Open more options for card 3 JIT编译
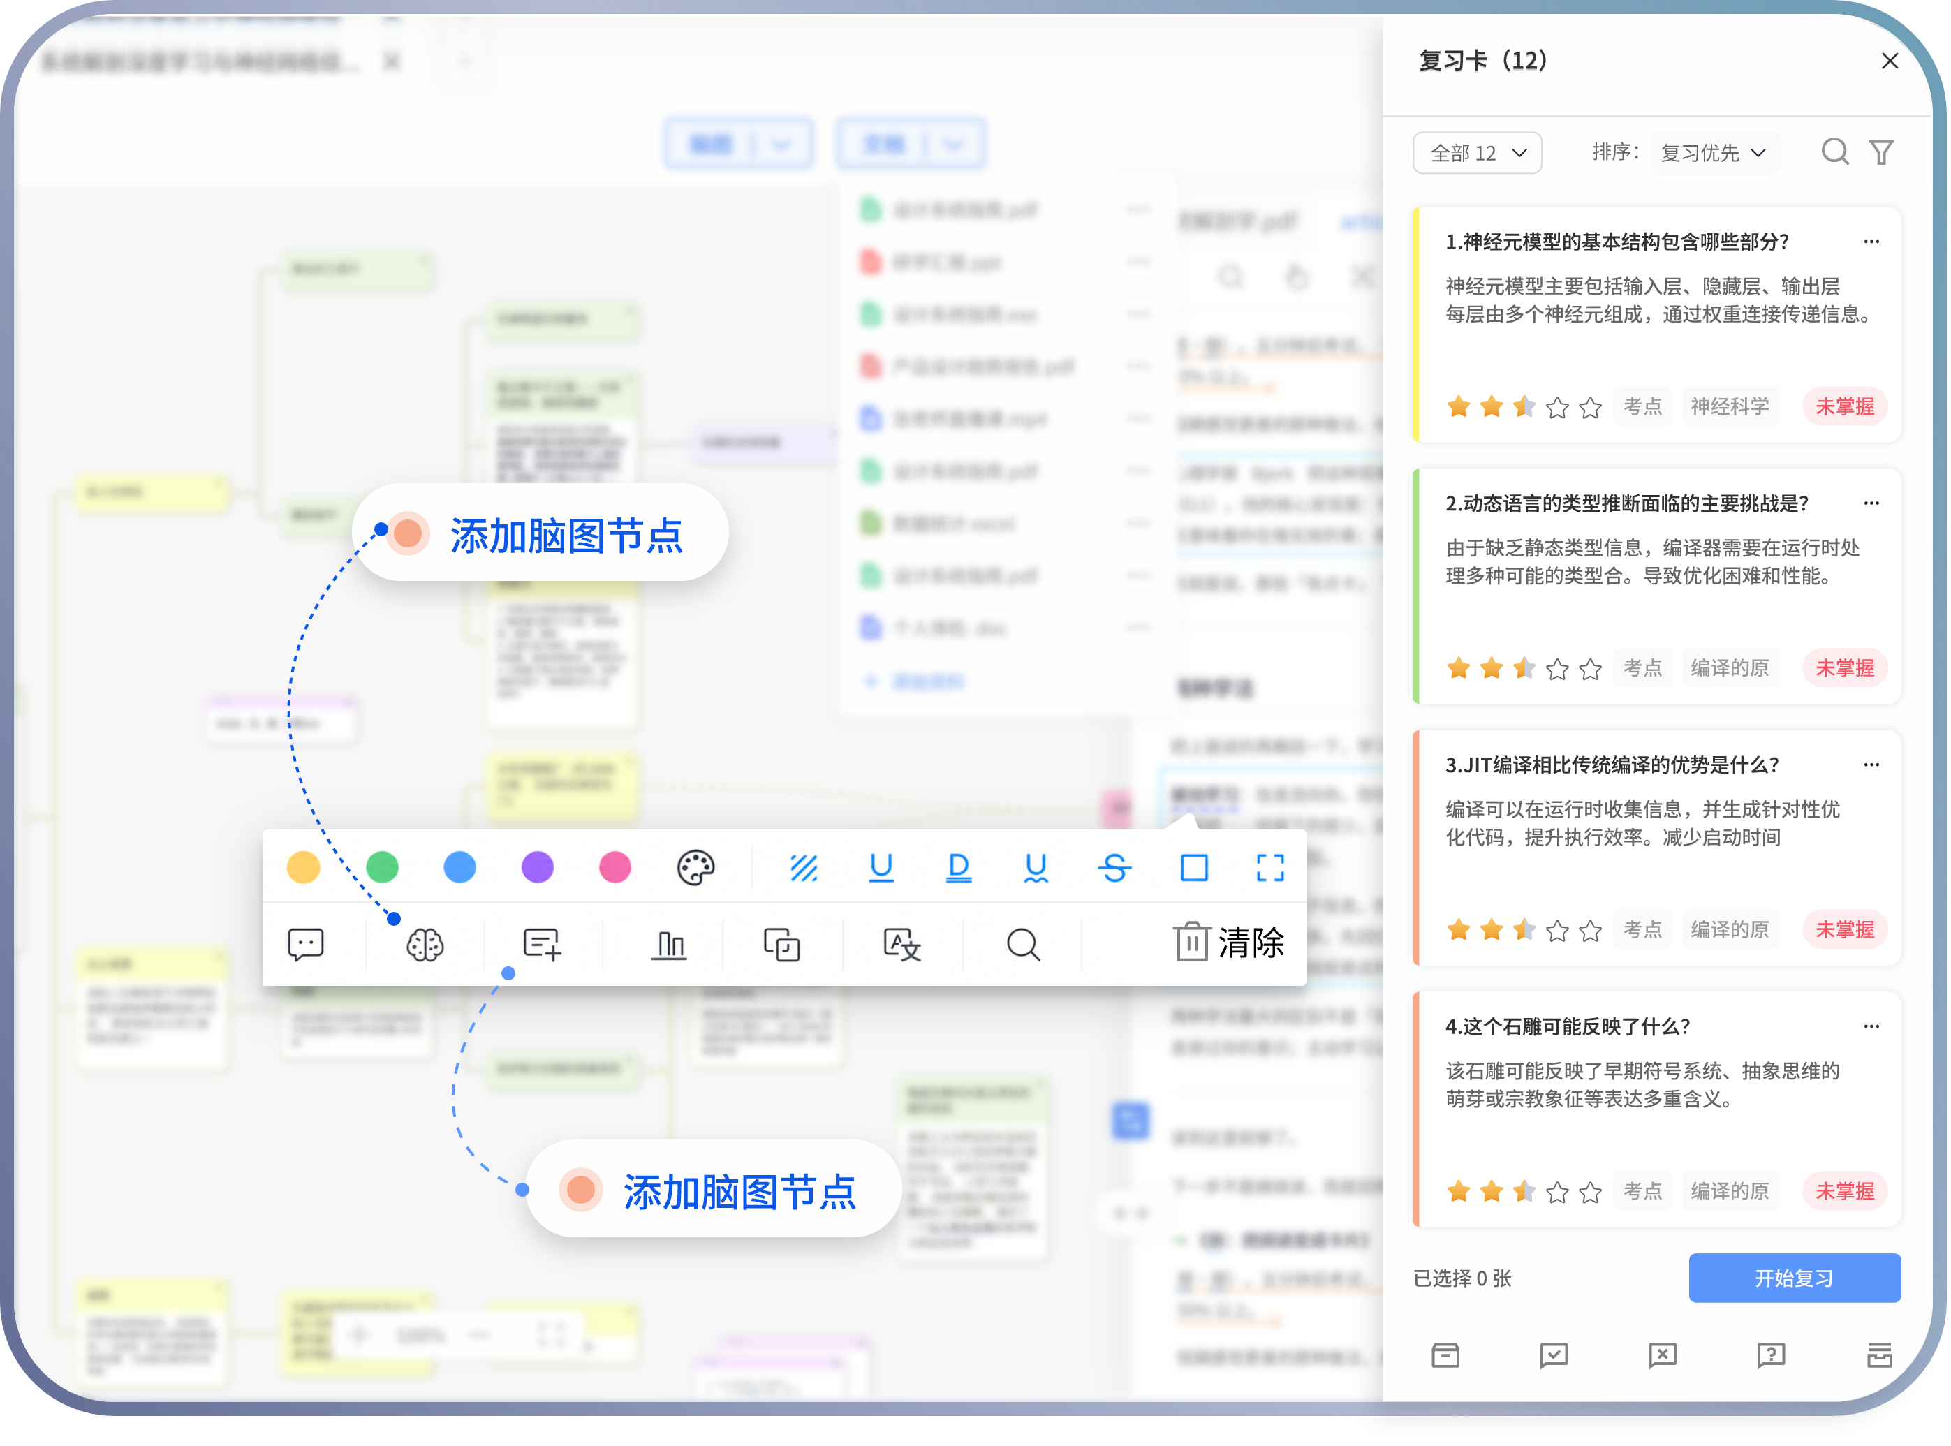1951x1446 pixels. click(1871, 765)
